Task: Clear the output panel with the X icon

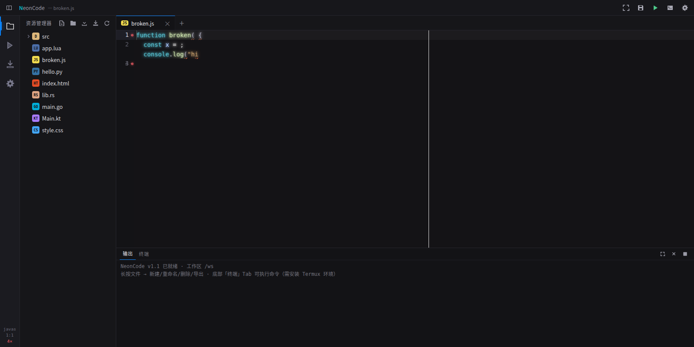Action: pos(674,254)
